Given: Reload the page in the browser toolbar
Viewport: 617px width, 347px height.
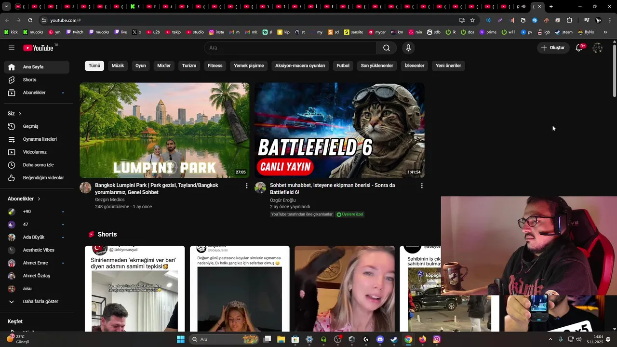Looking at the screenshot, I should click(x=30, y=20).
